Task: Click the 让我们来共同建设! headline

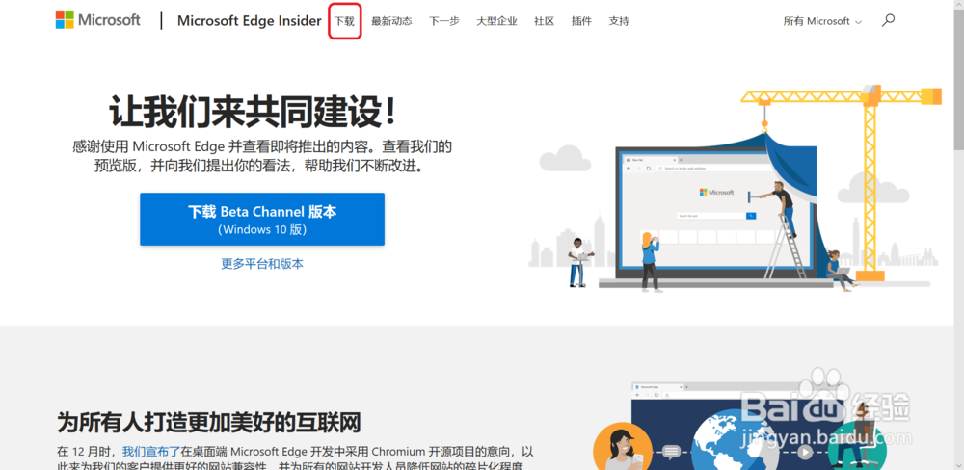Action: (x=254, y=111)
